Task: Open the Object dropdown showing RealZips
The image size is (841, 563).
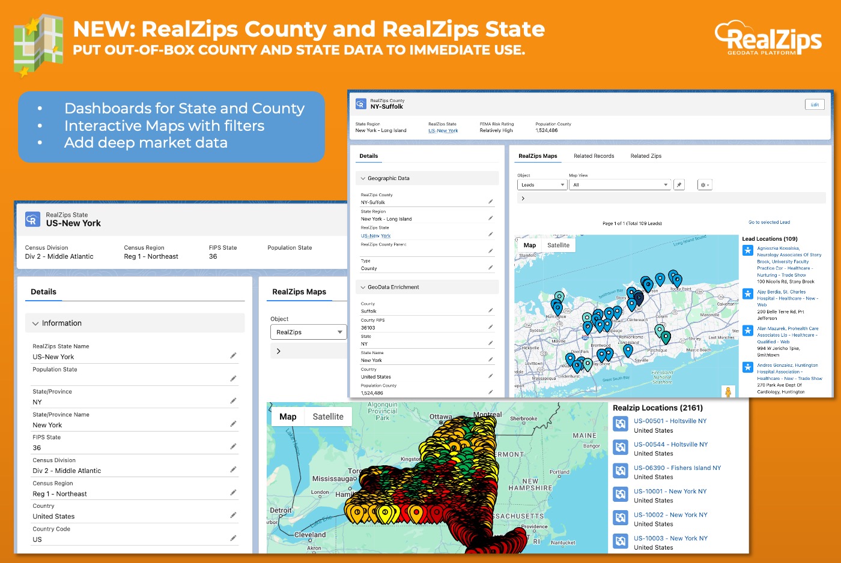Action: point(309,332)
